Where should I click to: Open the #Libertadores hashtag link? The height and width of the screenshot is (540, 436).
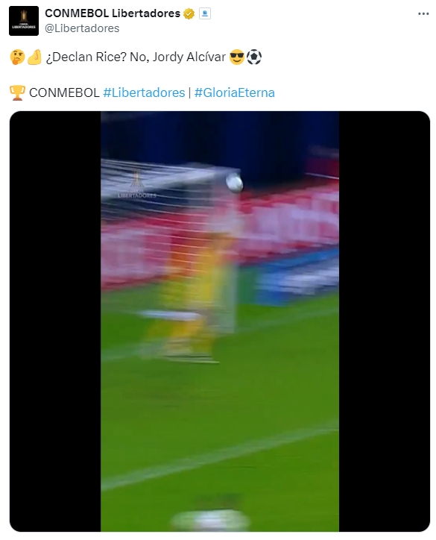click(x=144, y=92)
